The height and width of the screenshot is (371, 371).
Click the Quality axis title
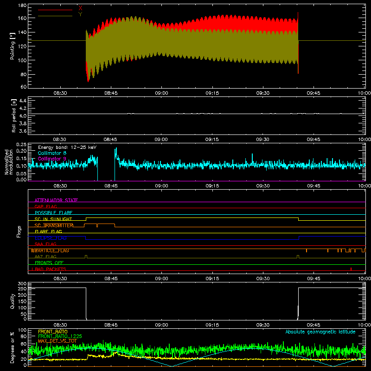[x=13, y=301]
